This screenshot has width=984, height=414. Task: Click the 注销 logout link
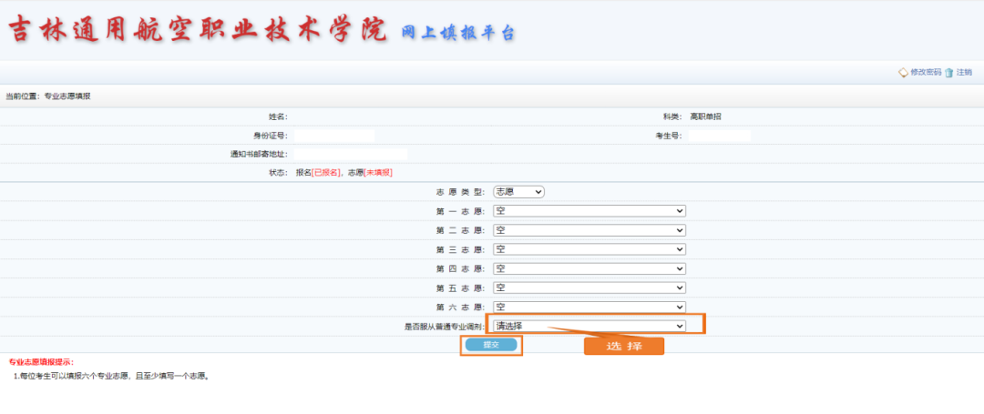pos(964,73)
